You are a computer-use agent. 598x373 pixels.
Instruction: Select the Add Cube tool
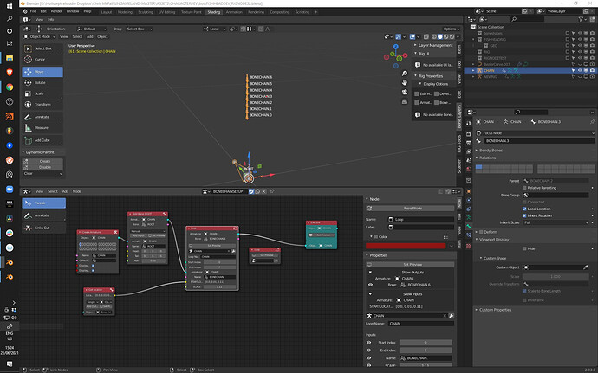[x=42, y=140]
